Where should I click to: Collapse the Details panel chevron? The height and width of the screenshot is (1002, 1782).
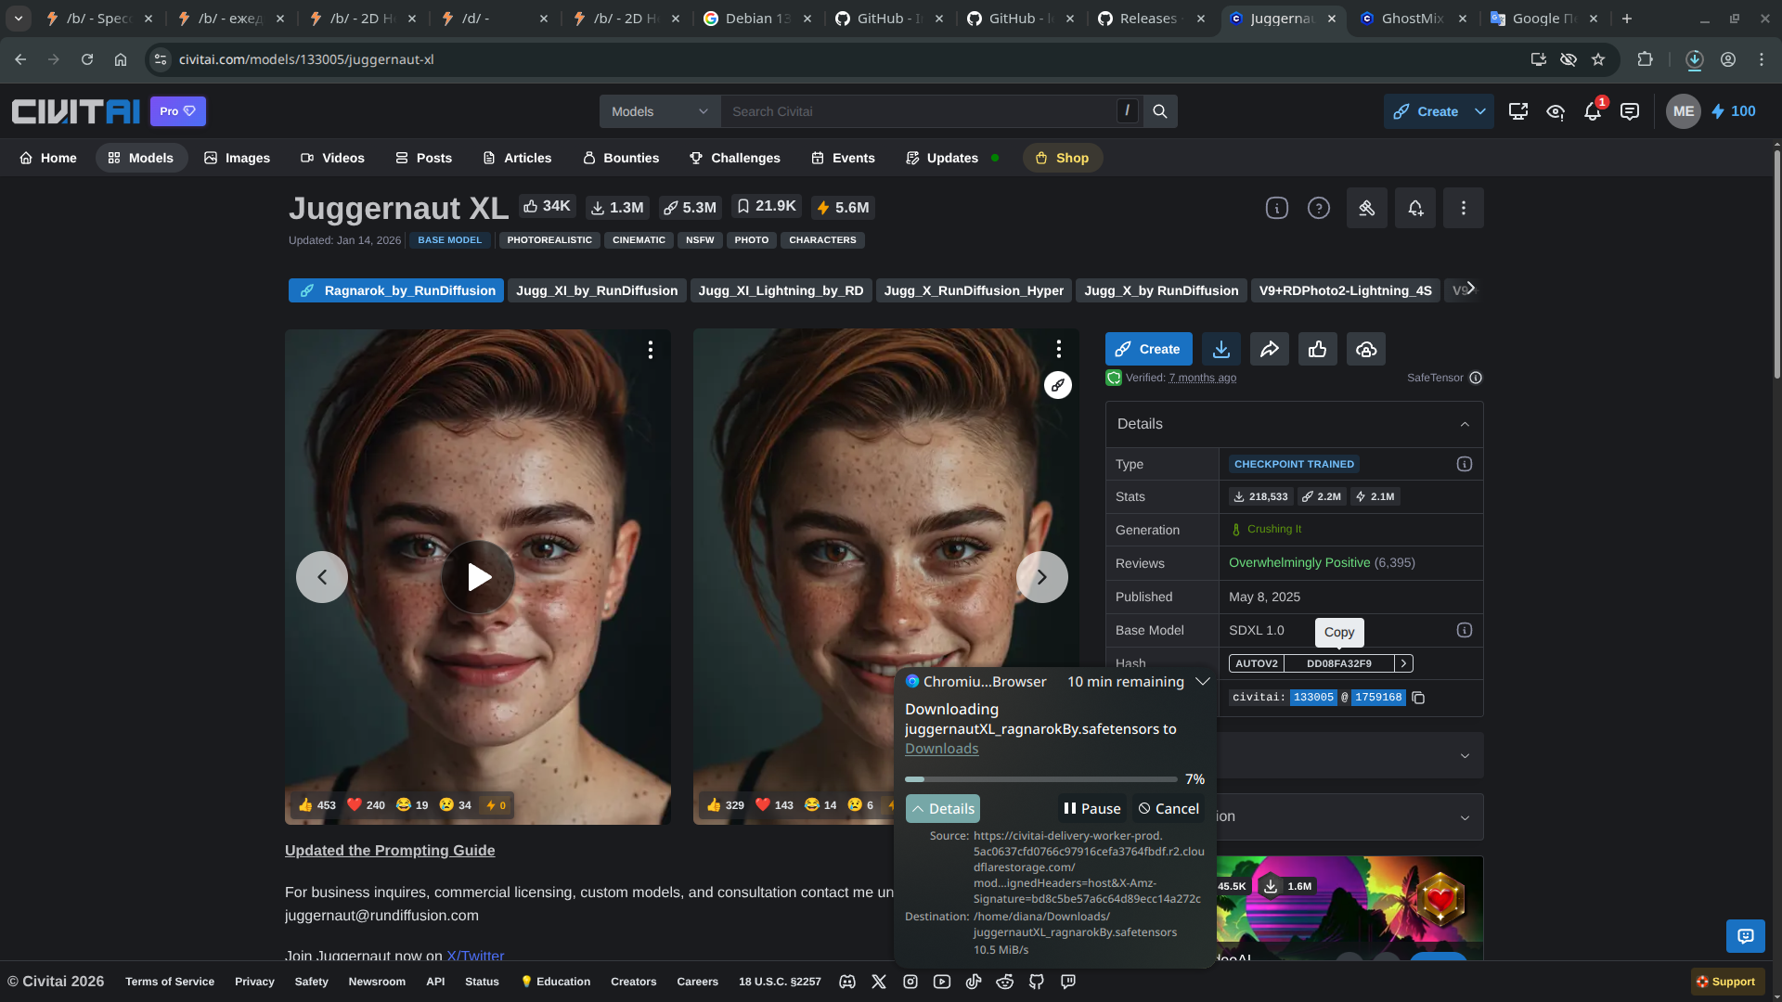click(1465, 424)
